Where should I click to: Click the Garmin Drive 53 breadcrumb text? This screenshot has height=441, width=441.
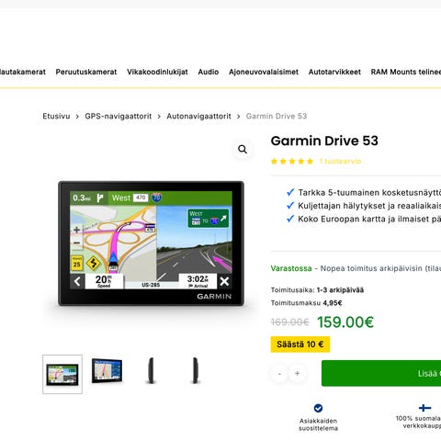click(x=277, y=116)
